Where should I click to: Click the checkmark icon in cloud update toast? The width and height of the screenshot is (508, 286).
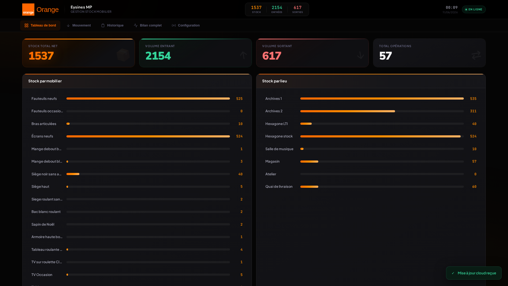453,273
